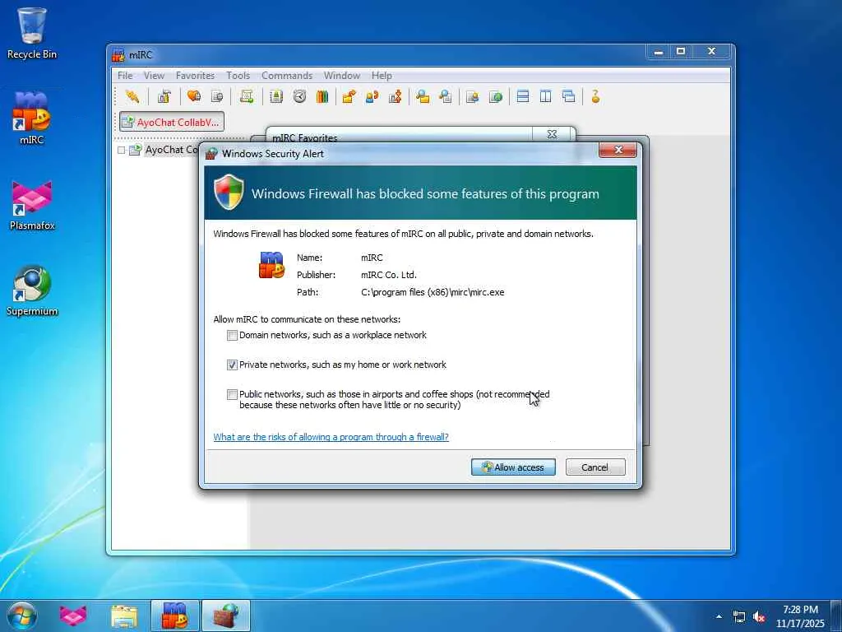Click the Timer clock toolbar icon
842x632 pixels.
(299, 97)
